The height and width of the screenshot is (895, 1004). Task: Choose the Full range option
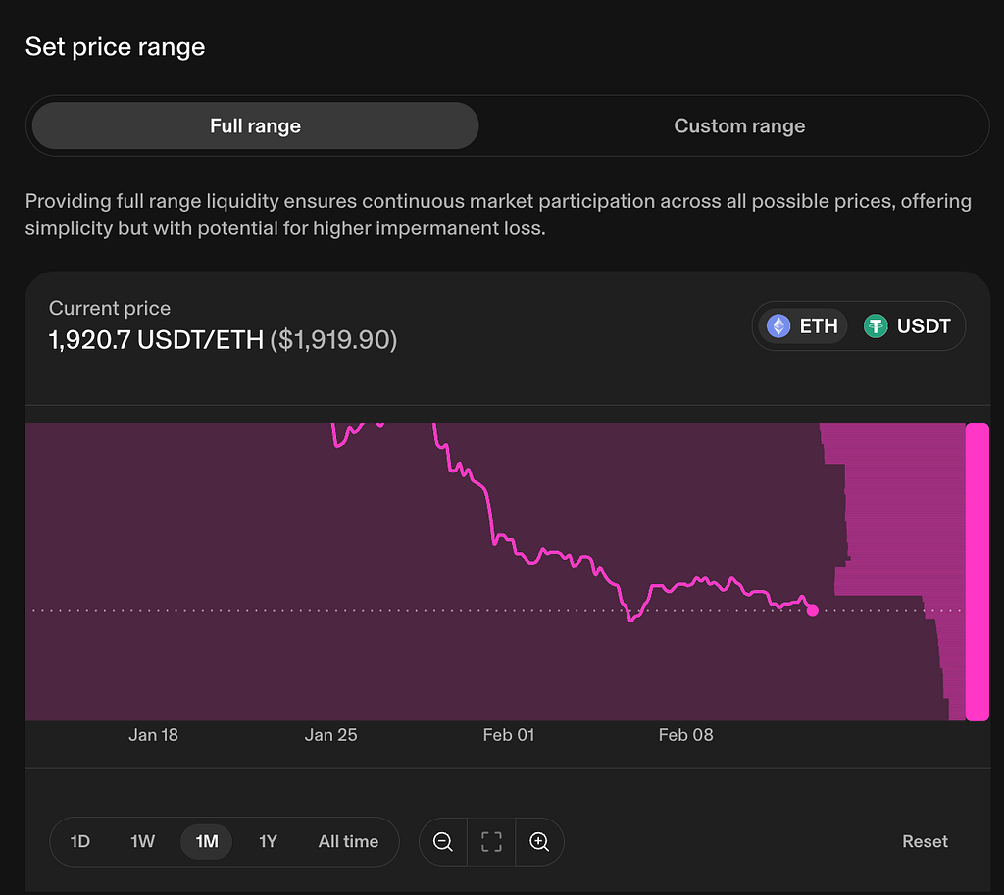[256, 125]
